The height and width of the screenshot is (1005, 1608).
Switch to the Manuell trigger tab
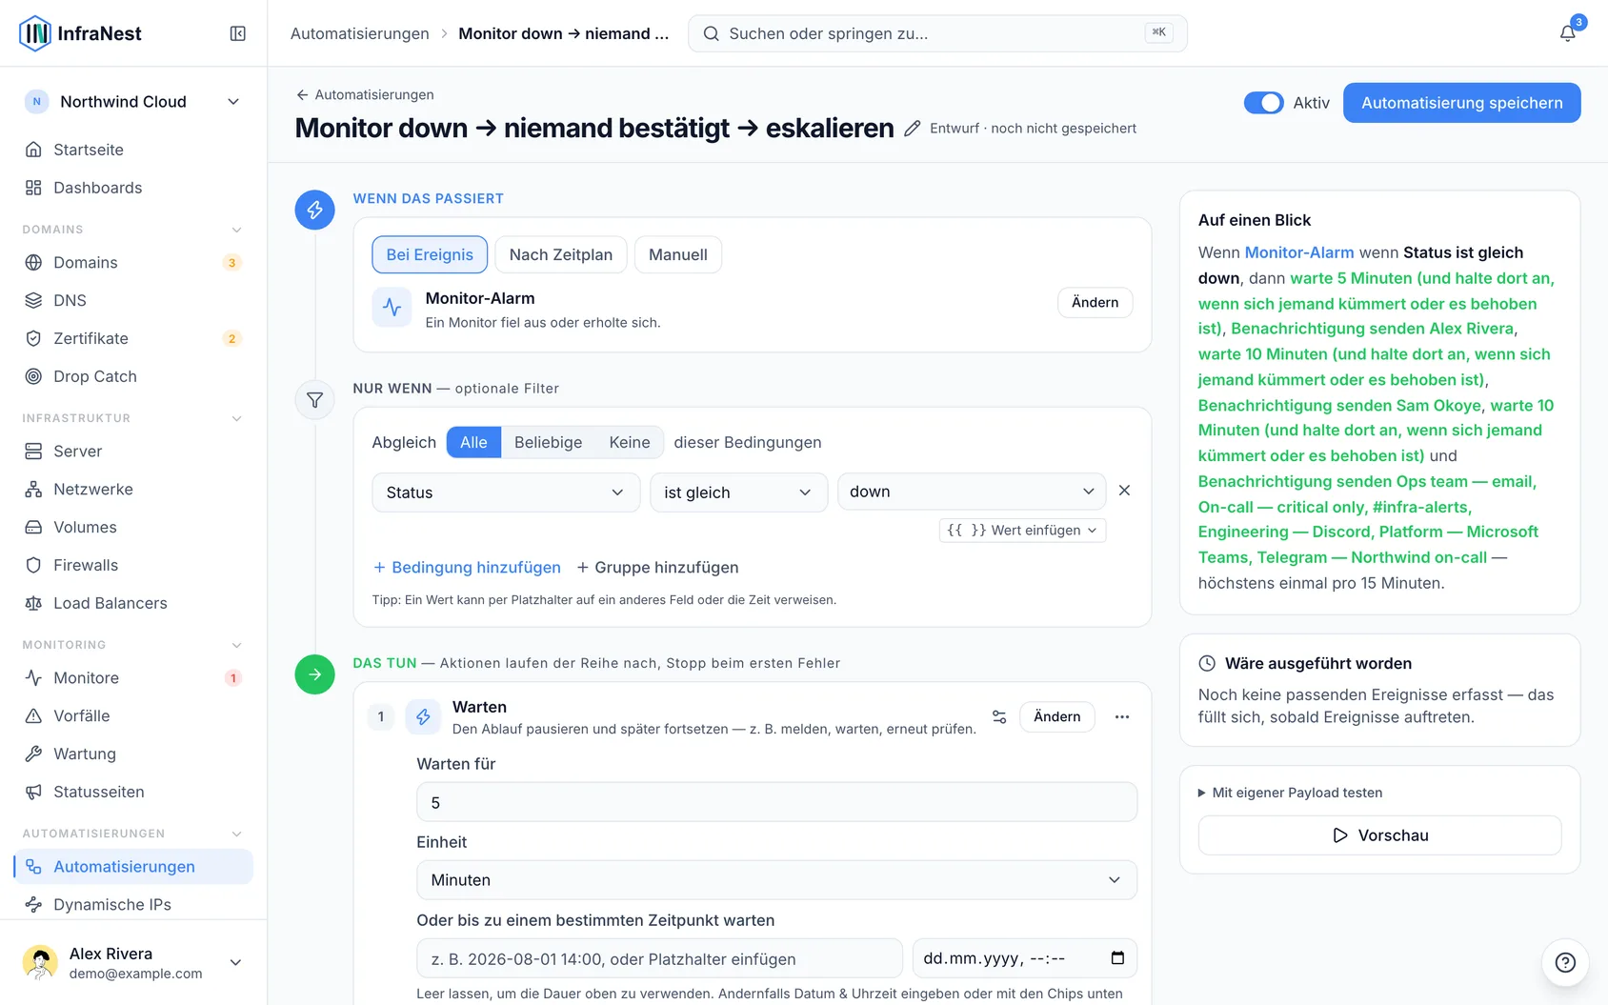coord(677,254)
